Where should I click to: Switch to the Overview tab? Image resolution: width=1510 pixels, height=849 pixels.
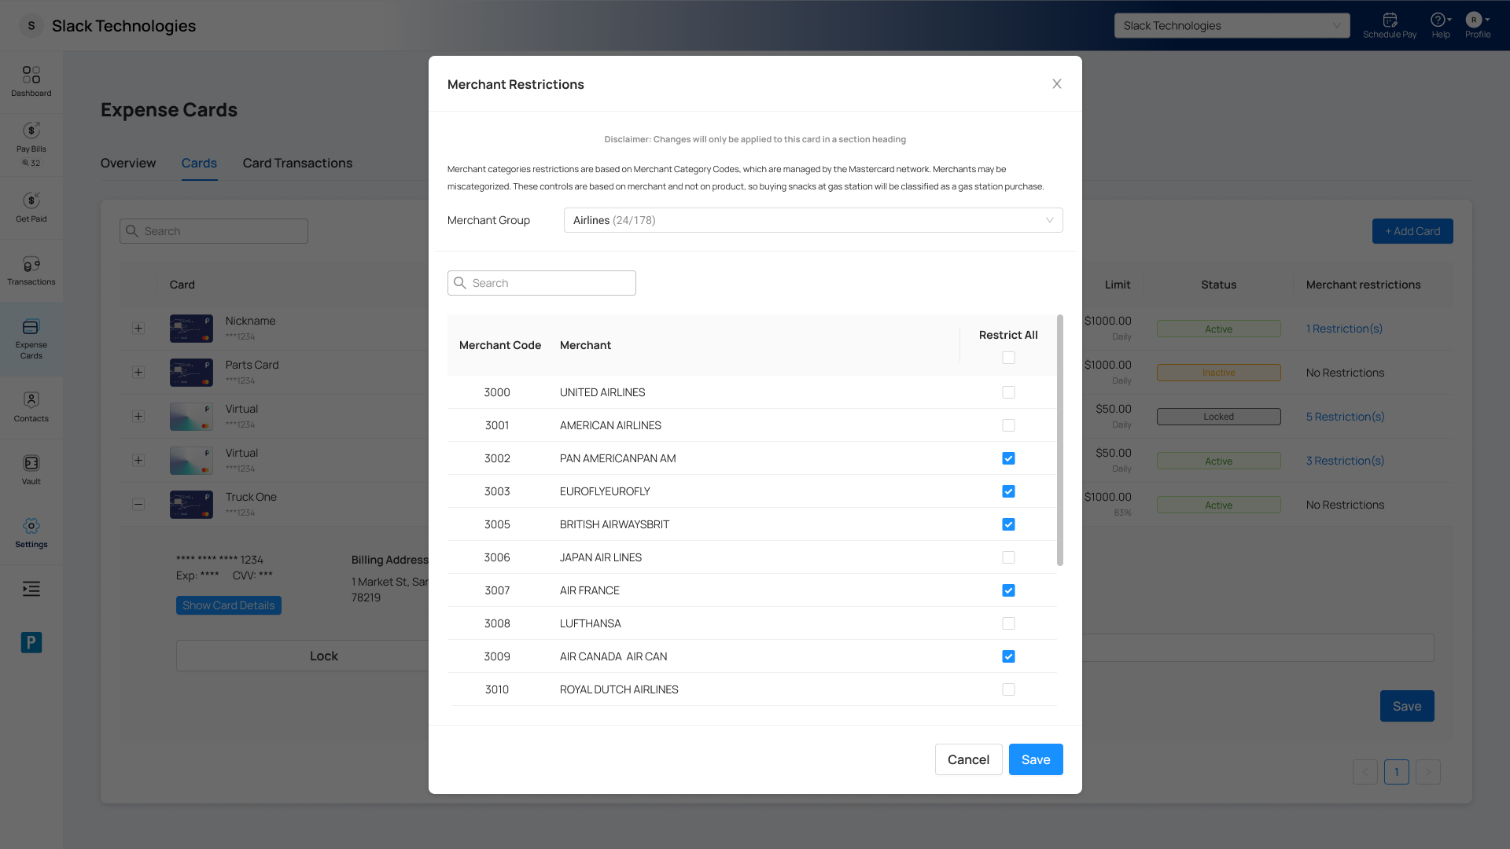(x=128, y=163)
